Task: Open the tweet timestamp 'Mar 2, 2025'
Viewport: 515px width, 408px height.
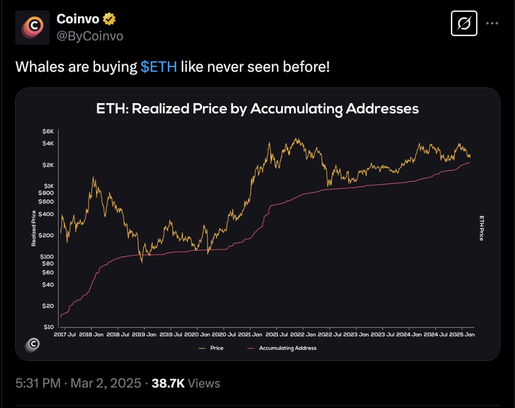Action: click(x=105, y=383)
